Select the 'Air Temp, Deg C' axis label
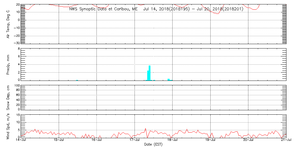The width and height of the screenshot is (295, 147). point(8,24)
